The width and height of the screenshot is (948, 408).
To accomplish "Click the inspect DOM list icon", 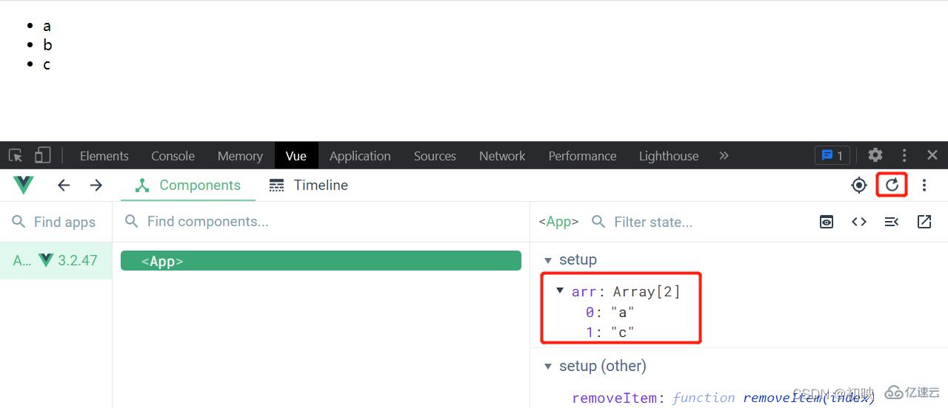I will click(x=892, y=222).
